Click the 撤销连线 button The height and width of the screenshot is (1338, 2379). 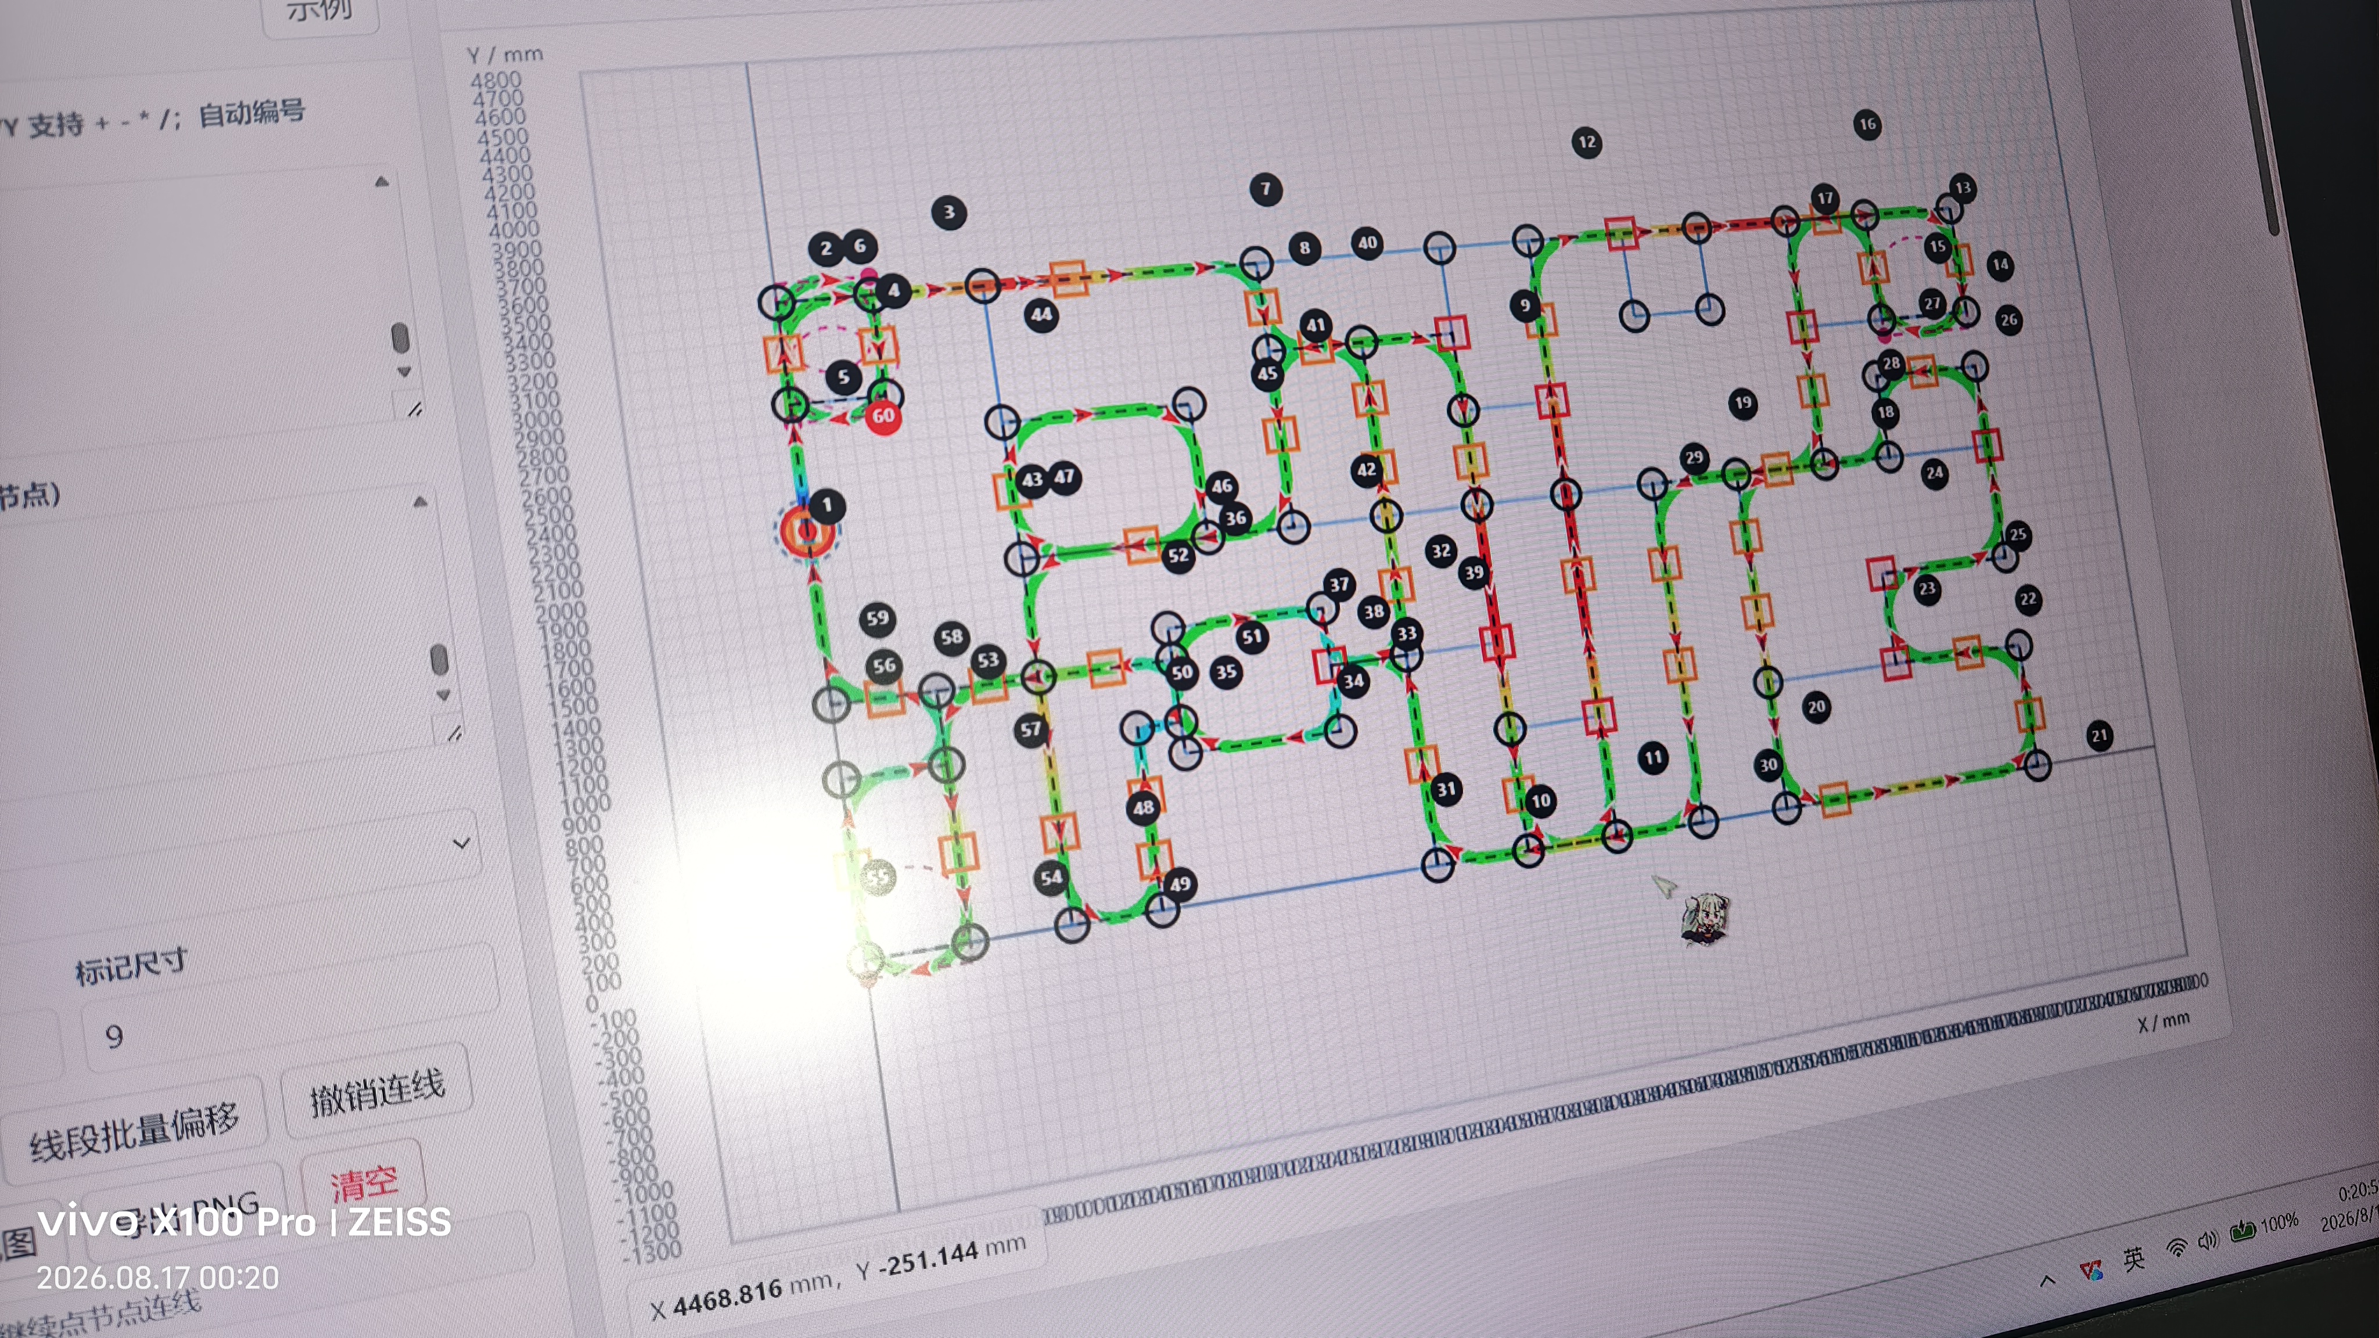point(377,1092)
